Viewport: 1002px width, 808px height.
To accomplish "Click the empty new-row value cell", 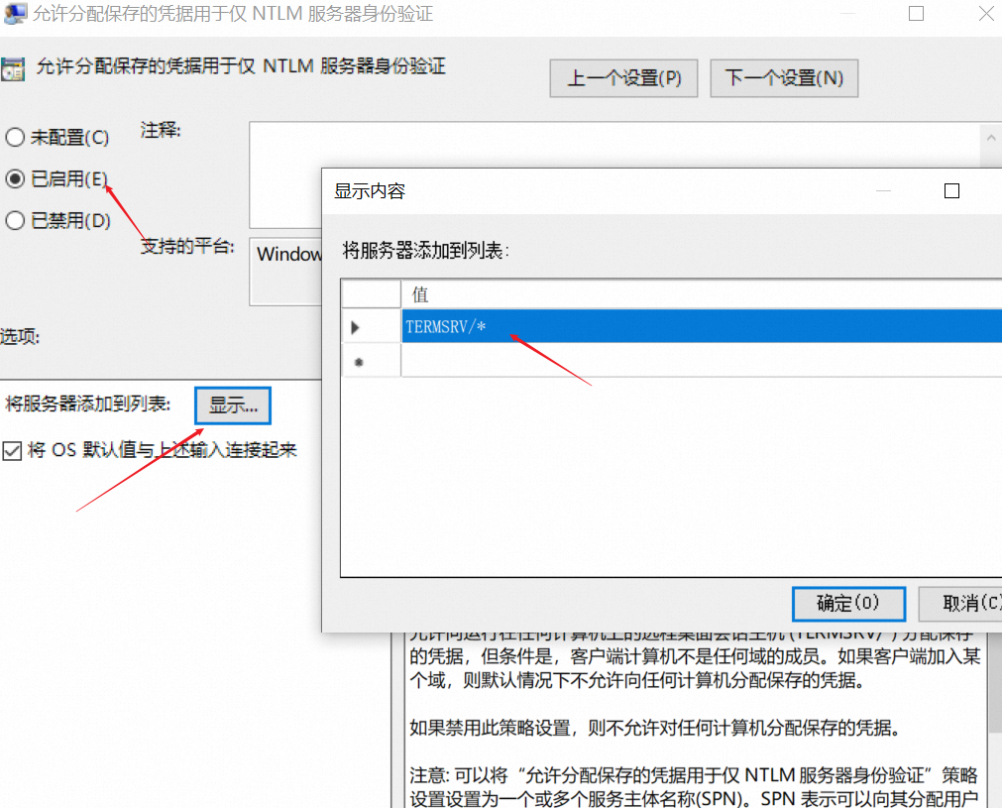I will click(702, 361).
